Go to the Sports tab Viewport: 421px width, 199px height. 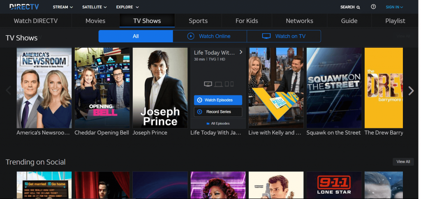pos(198,21)
